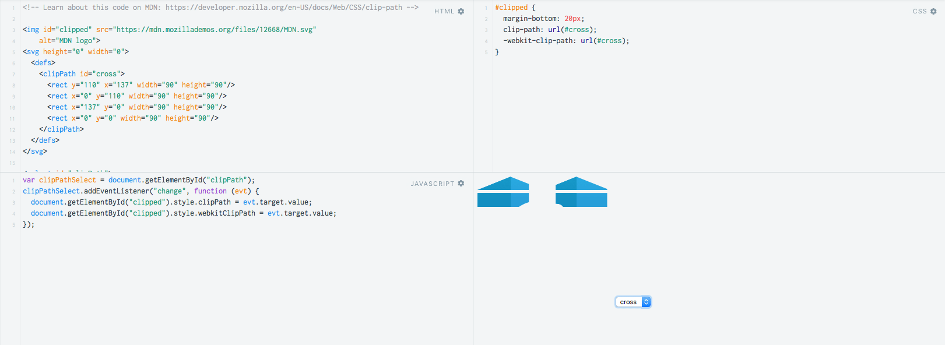Click the left clipped MDN logo image

[x=503, y=192]
